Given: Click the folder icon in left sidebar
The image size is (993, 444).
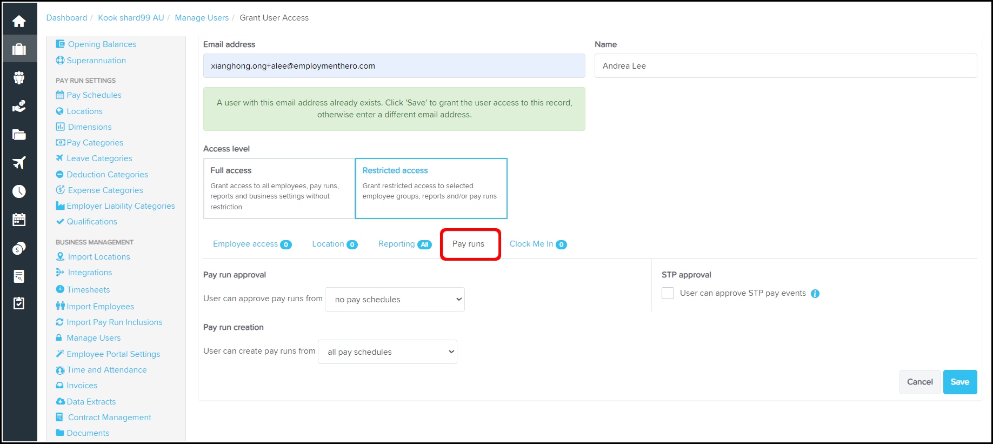Looking at the screenshot, I should click(x=19, y=135).
